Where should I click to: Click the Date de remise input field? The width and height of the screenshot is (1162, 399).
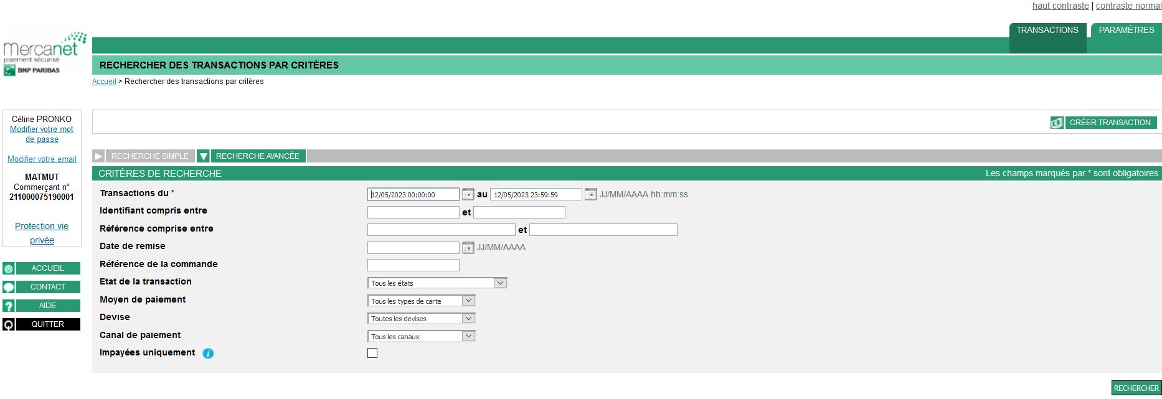click(x=413, y=248)
